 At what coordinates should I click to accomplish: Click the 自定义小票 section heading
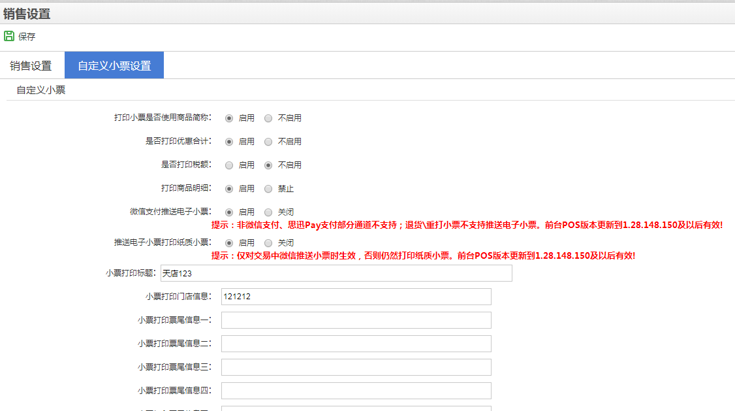click(x=40, y=90)
